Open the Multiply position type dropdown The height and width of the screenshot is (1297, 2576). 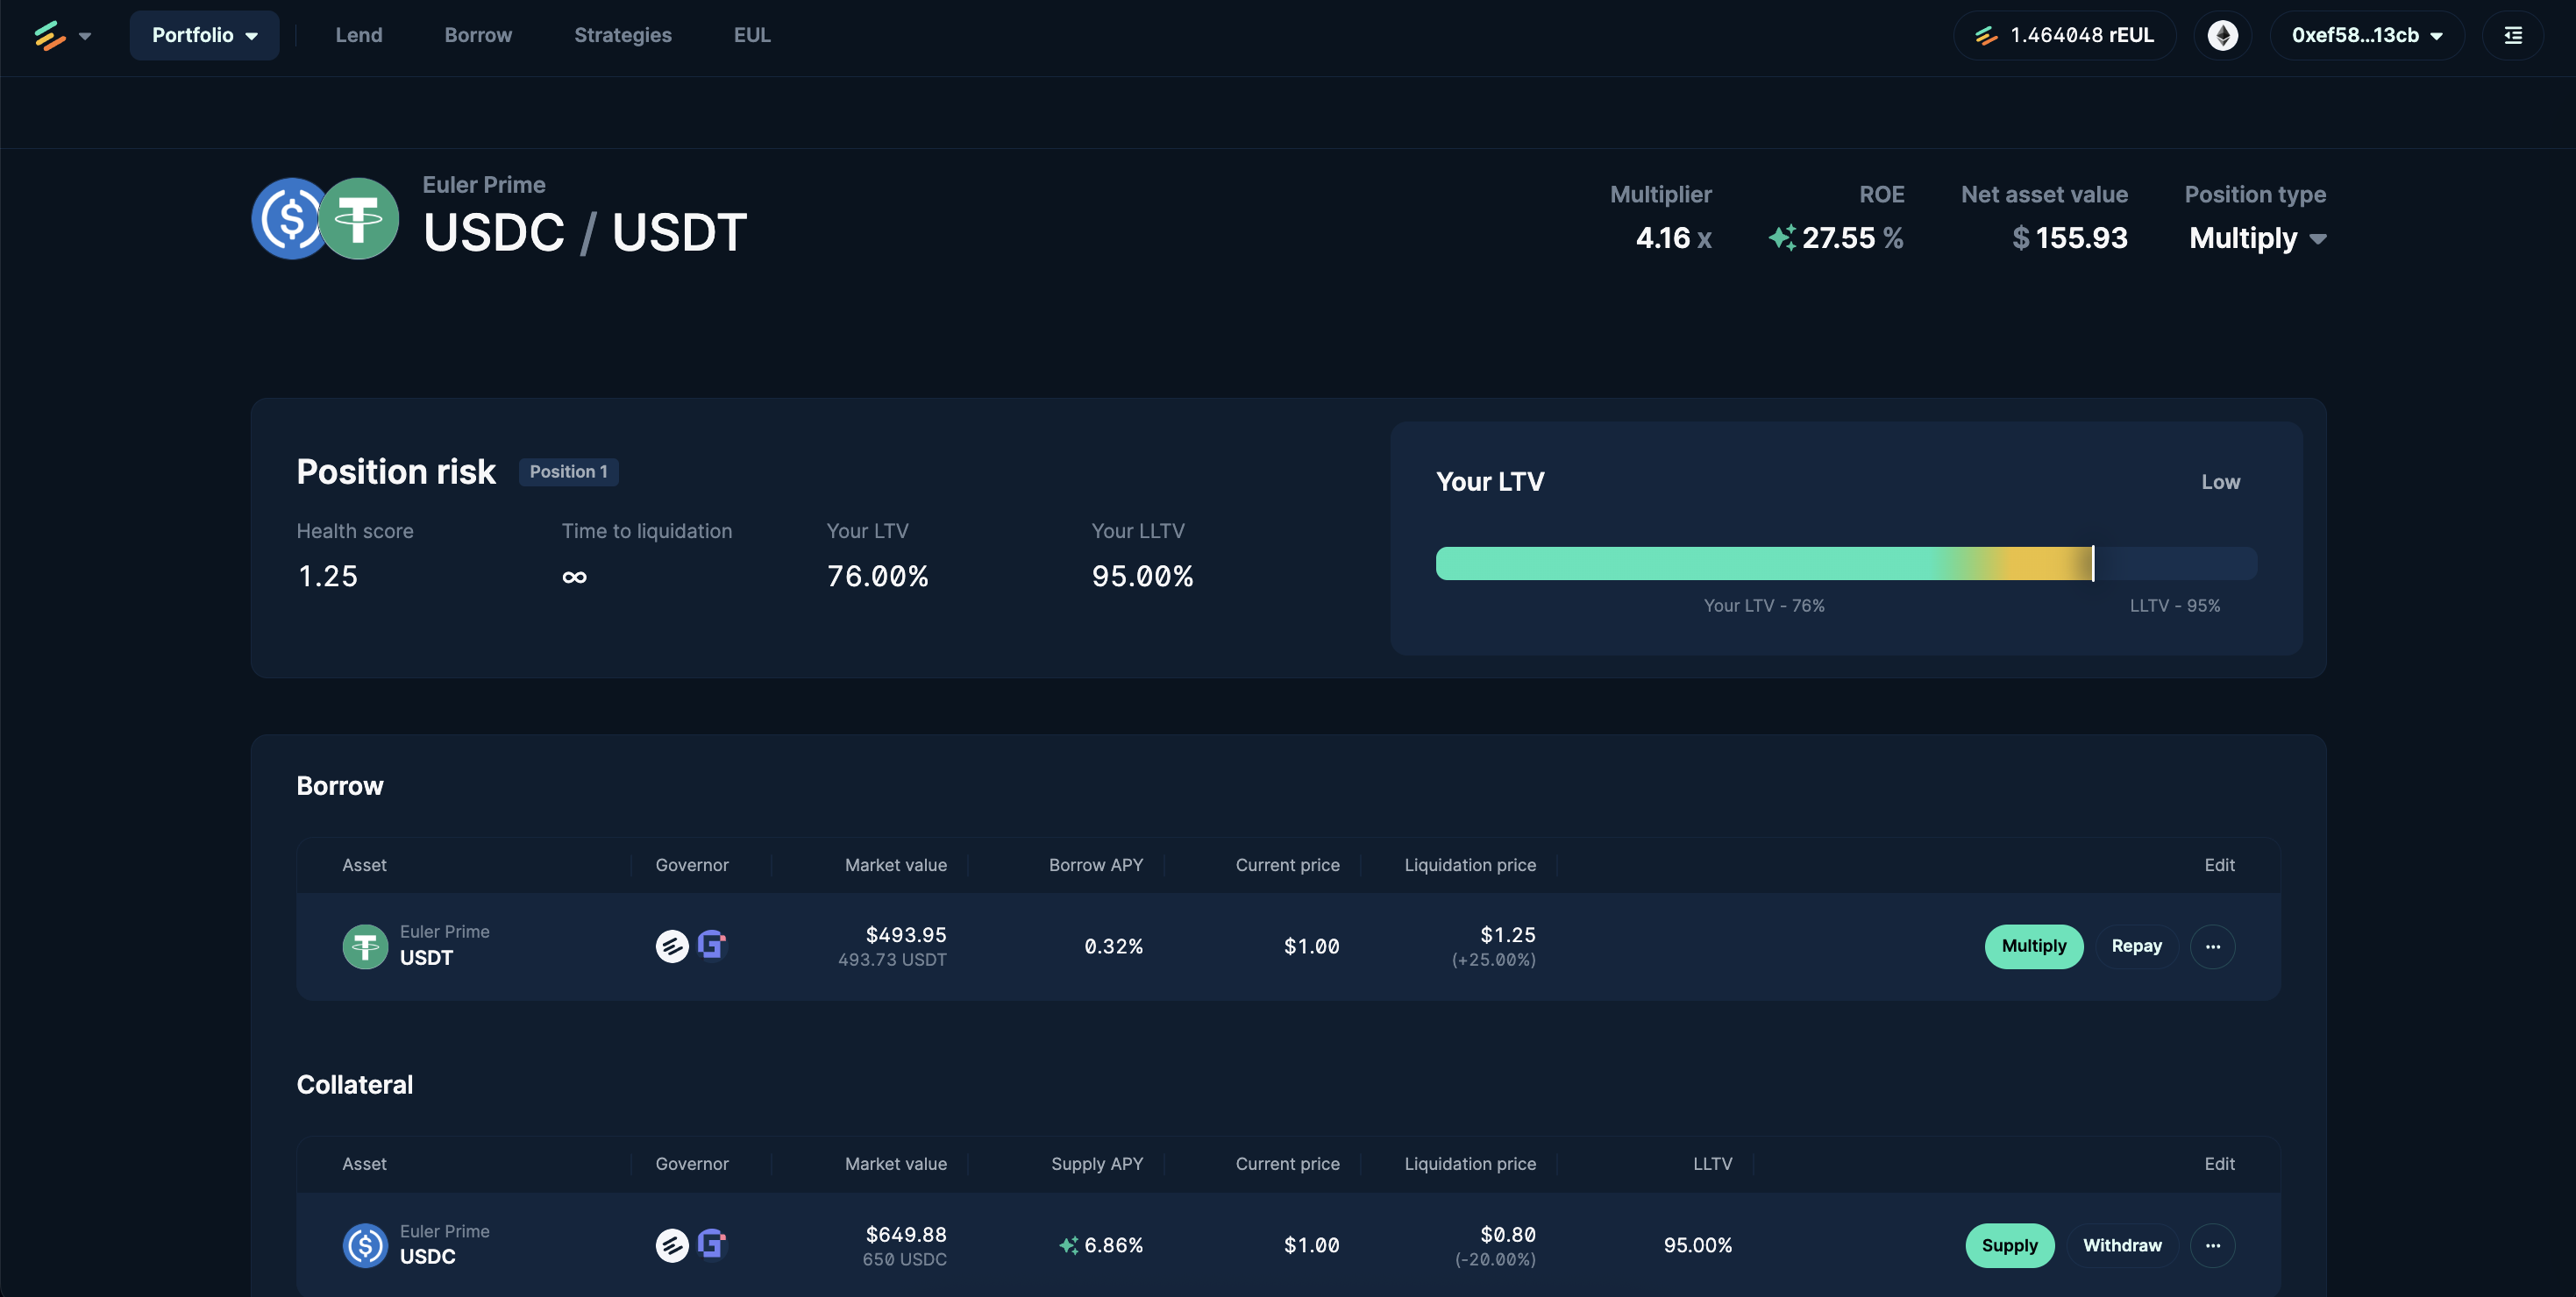[x=2257, y=237]
